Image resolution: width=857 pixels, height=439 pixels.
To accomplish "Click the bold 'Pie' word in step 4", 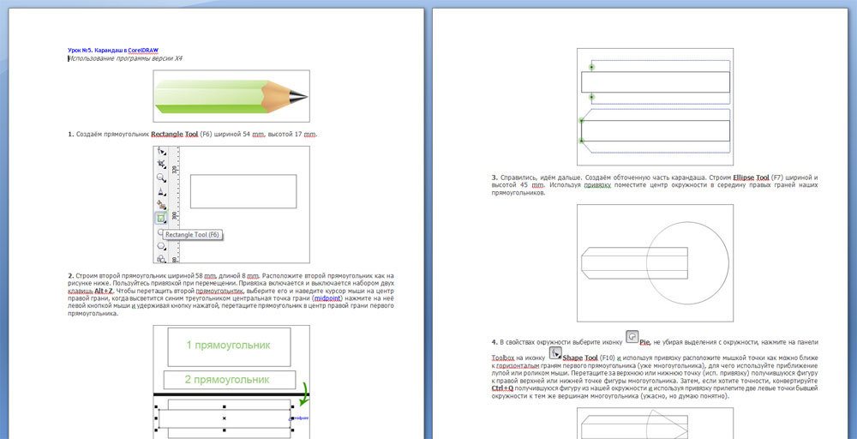I will (x=645, y=343).
